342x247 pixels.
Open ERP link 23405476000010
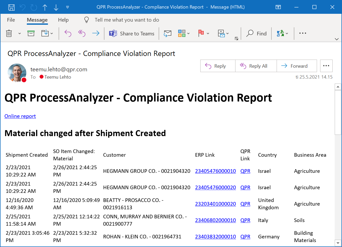click(x=215, y=171)
